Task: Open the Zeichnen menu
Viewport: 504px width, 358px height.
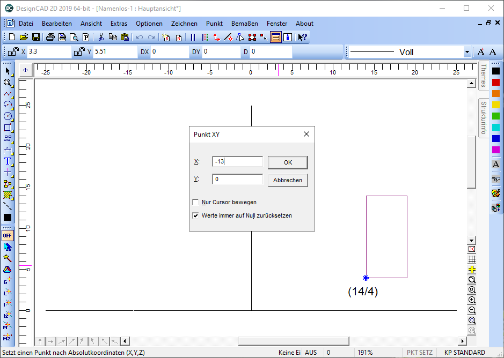Action: pyautogui.click(x=184, y=24)
